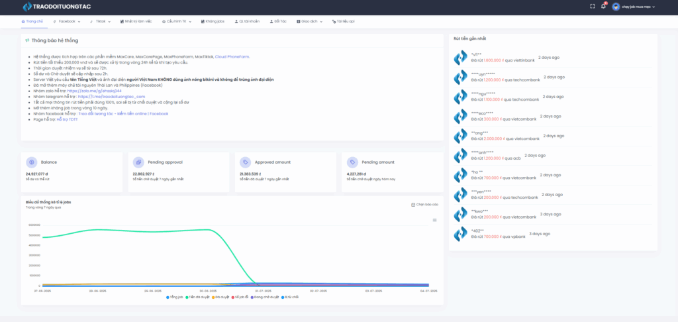Click the user avatar in header
Viewport: 678px width, 322px height.
point(616,7)
